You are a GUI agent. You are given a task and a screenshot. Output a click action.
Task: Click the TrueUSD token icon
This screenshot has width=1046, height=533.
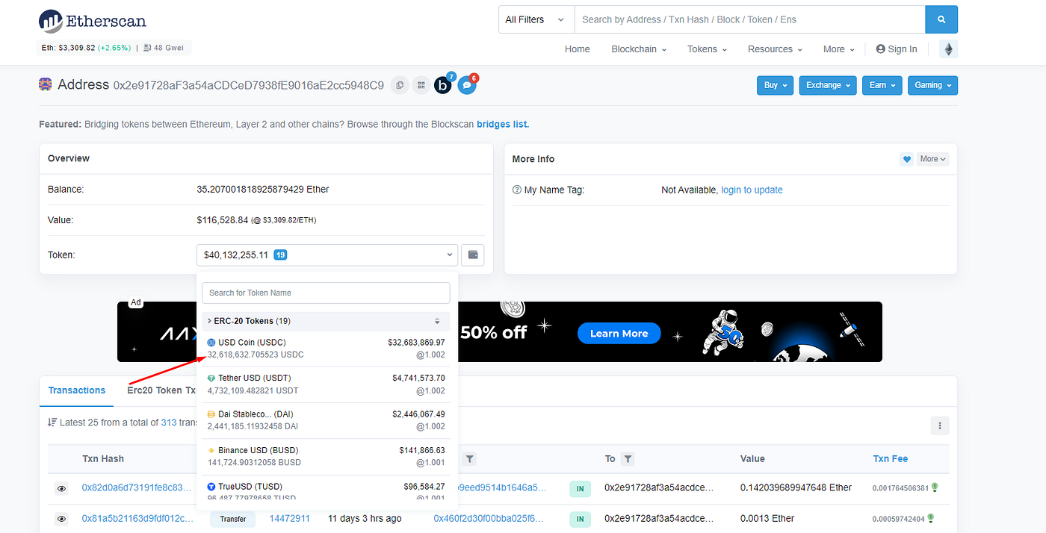tap(211, 487)
